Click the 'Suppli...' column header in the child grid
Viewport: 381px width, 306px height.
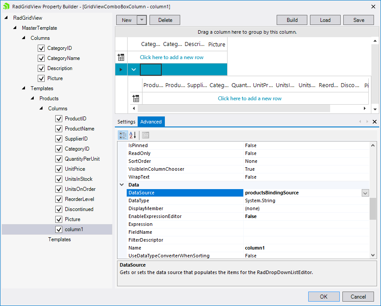coord(197,85)
